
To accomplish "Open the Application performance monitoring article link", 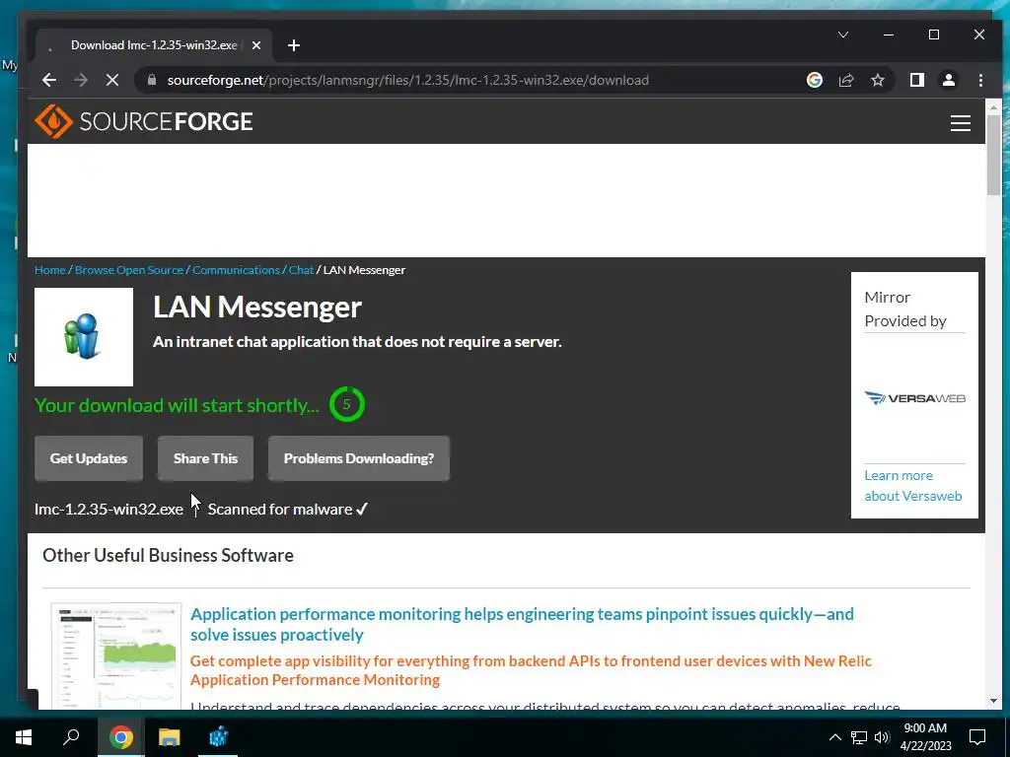I will 522,624.
